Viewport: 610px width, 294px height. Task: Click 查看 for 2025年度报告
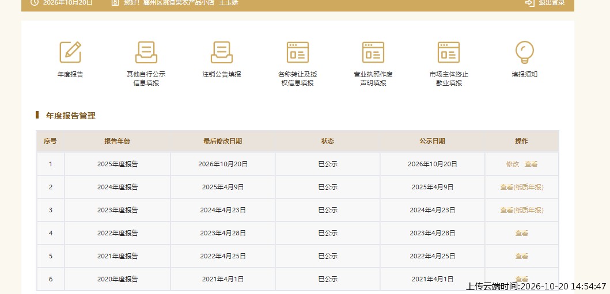(531, 164)
